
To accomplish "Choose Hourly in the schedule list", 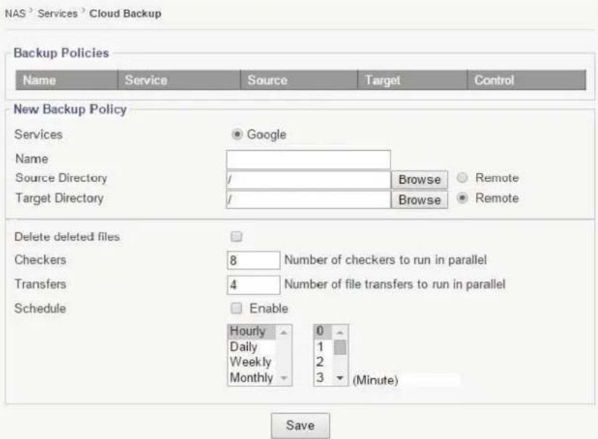I will pos(252,331).
